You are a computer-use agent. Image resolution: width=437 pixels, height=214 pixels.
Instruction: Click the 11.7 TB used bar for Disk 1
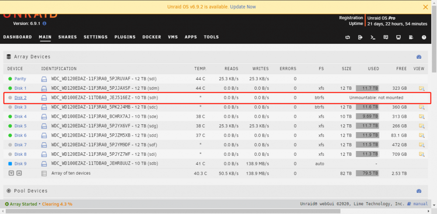[368, 88]
